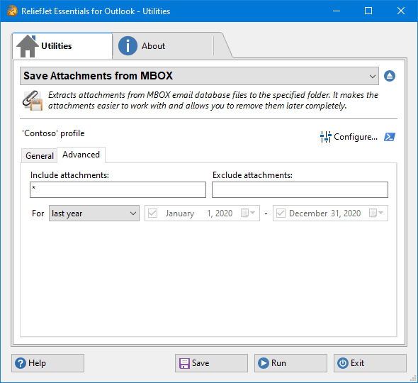Click the Configure sliders icon
The image size is (418, 383).
325,137
